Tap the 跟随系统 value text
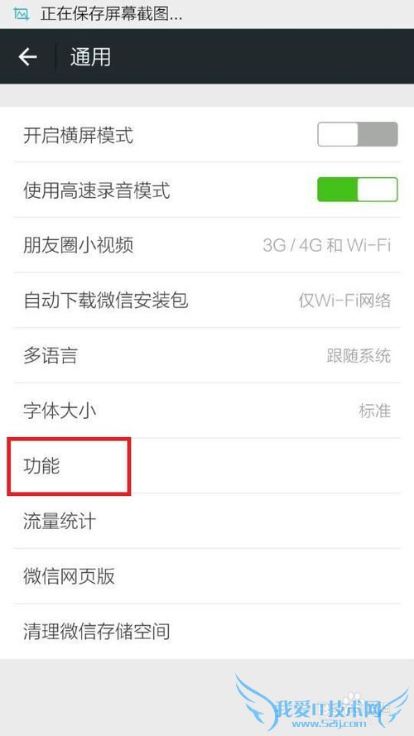The image size is (414, 736). (359, 355)
